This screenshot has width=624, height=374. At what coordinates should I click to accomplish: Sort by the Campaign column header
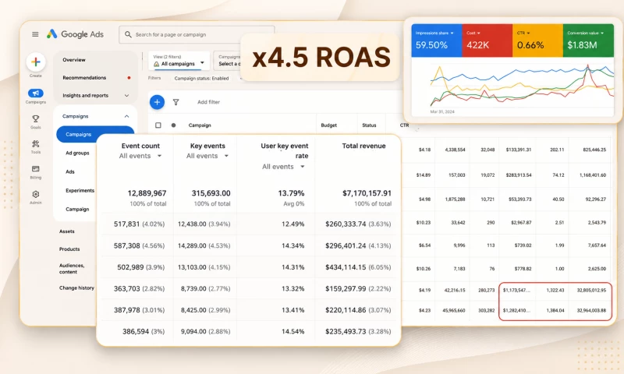pyautogui.click(x=200, y=125)
